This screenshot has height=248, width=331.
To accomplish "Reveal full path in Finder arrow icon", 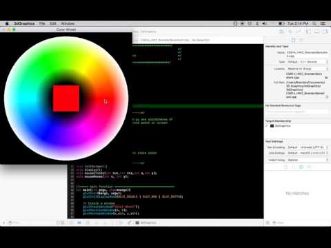I will coord(327,97).
